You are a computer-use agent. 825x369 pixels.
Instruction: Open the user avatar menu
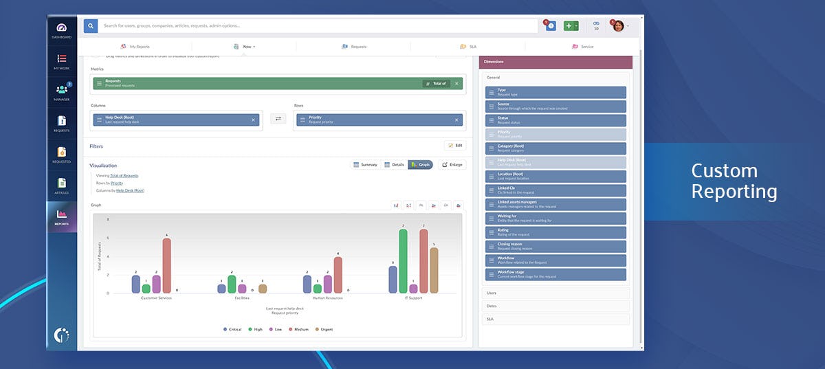618,25
